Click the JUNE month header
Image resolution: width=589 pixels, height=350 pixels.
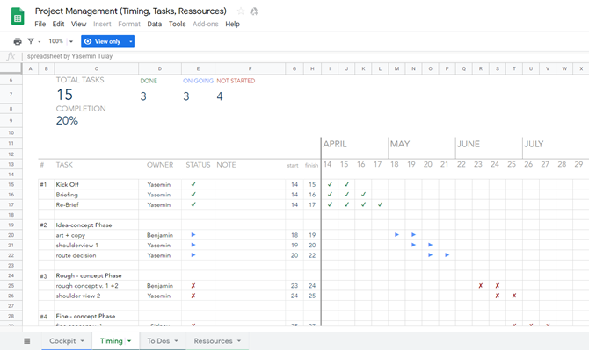click(469, 144)
